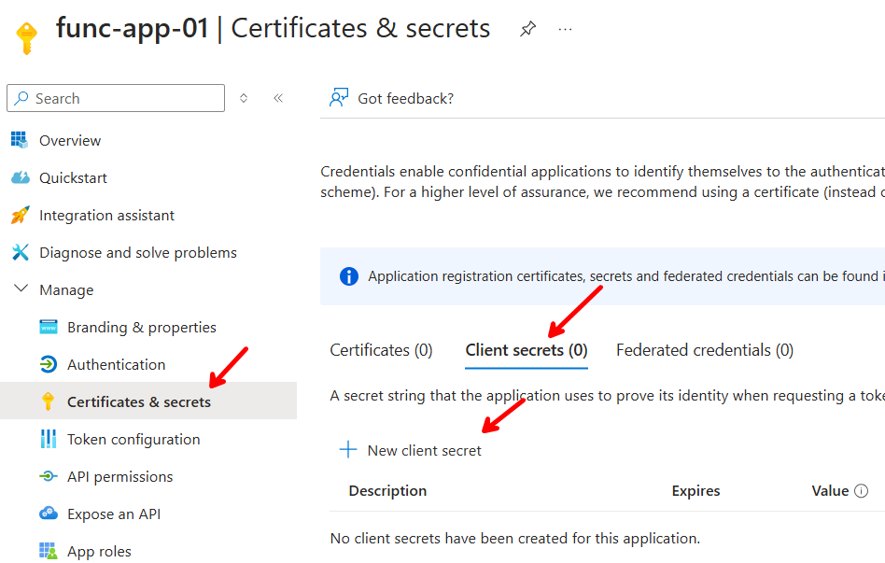Click the Value column header
885x563 pixels.
830,491
